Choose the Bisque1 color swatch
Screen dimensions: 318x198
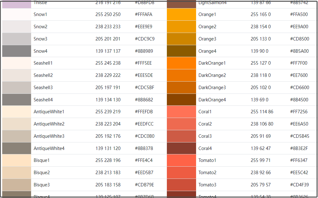17,160
